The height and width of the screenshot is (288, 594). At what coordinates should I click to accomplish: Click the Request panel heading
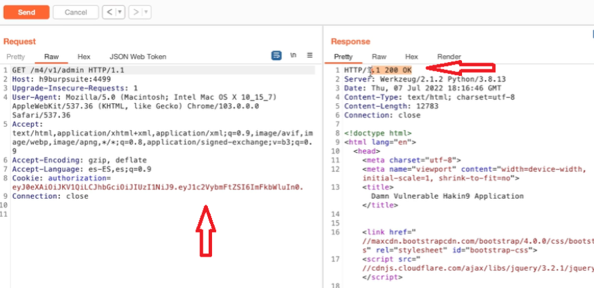pos(19,42)
